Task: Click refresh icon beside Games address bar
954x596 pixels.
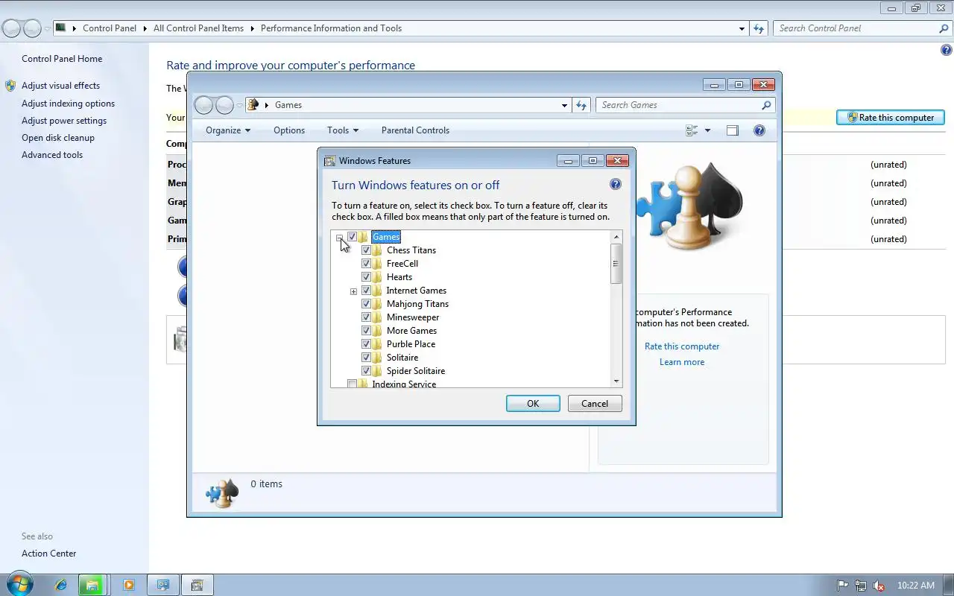Action: 581,105
